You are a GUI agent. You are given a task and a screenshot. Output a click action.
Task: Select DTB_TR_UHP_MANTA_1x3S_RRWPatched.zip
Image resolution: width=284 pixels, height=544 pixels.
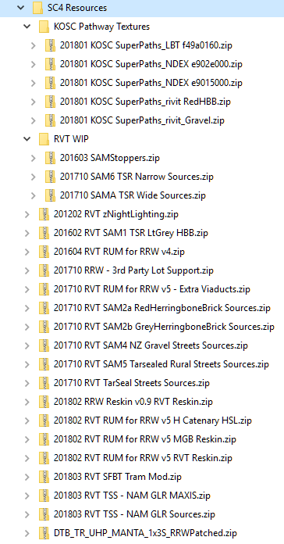pyautogui.click(x=145, y=533)
